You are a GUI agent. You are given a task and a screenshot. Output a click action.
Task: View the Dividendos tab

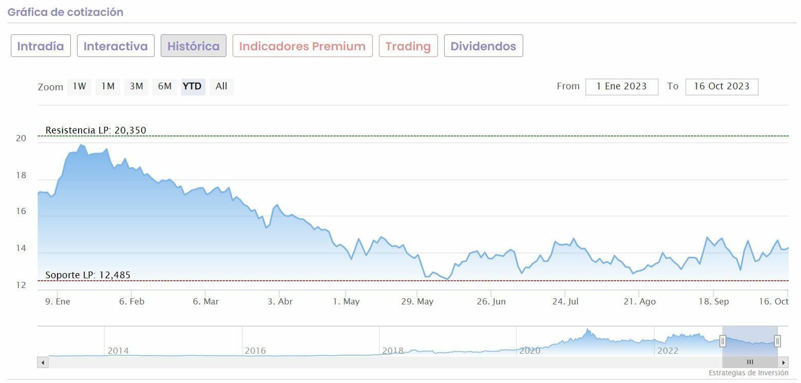[483, 46]
